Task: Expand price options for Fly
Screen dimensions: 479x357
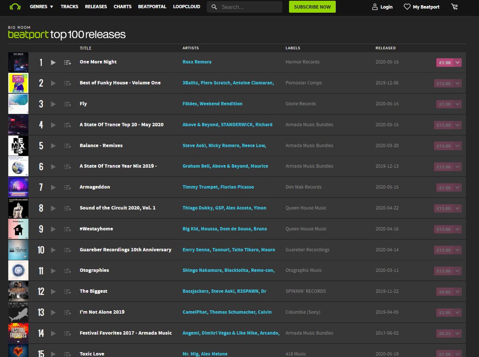Action: pos(457,104)
